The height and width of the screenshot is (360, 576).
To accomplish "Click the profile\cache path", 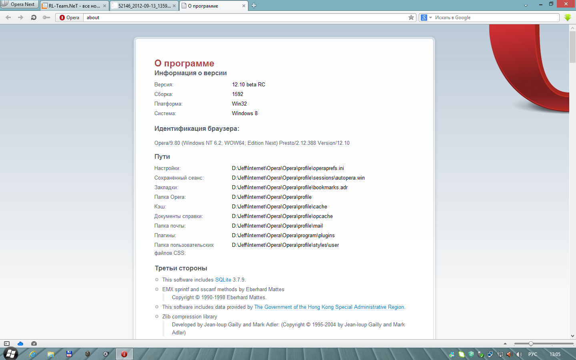I will pyautogui.click(x=280, y=207).
